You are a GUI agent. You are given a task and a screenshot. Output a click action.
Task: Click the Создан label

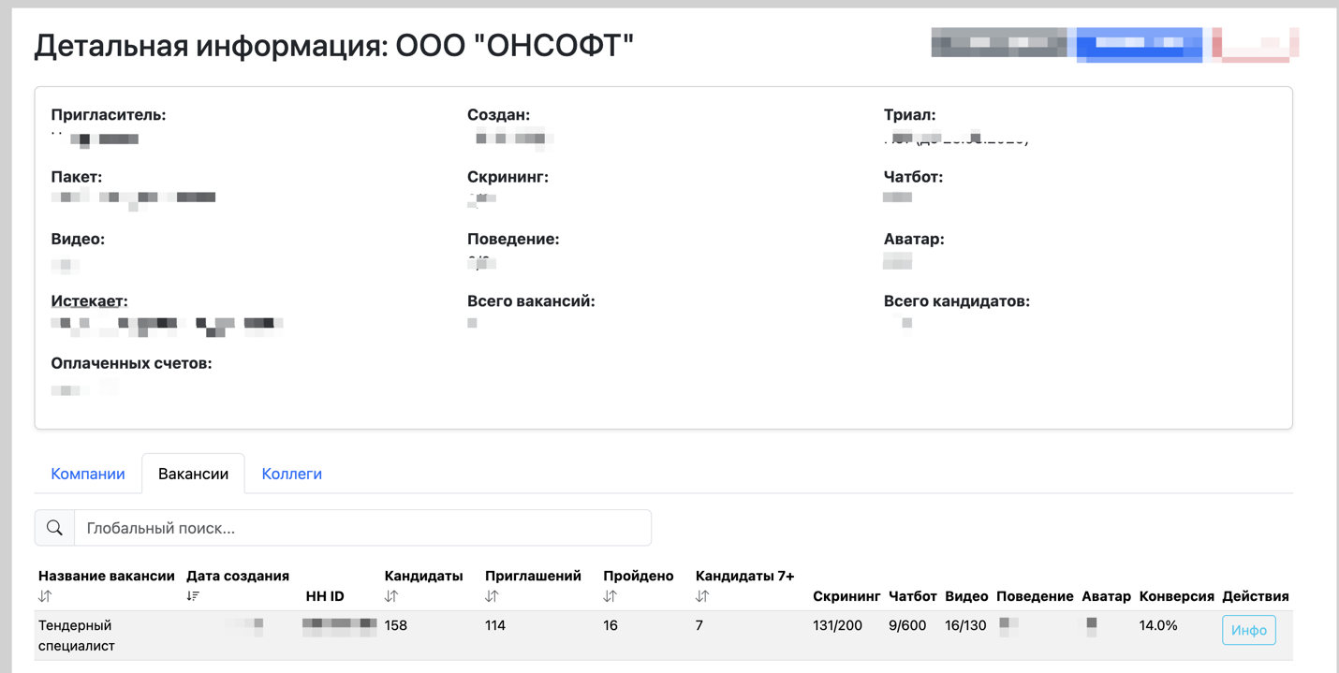[499, 115]
